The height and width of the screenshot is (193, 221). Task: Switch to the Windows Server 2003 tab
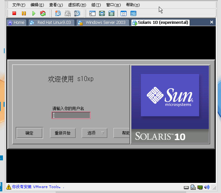click(103, 23)
